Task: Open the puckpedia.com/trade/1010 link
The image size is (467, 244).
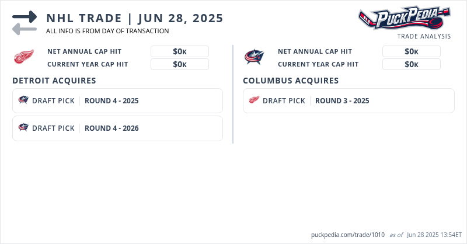Action: 348,235
